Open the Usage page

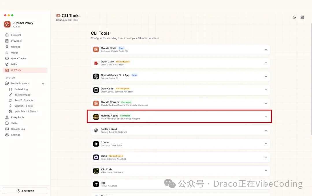click(x=25, y=53)
